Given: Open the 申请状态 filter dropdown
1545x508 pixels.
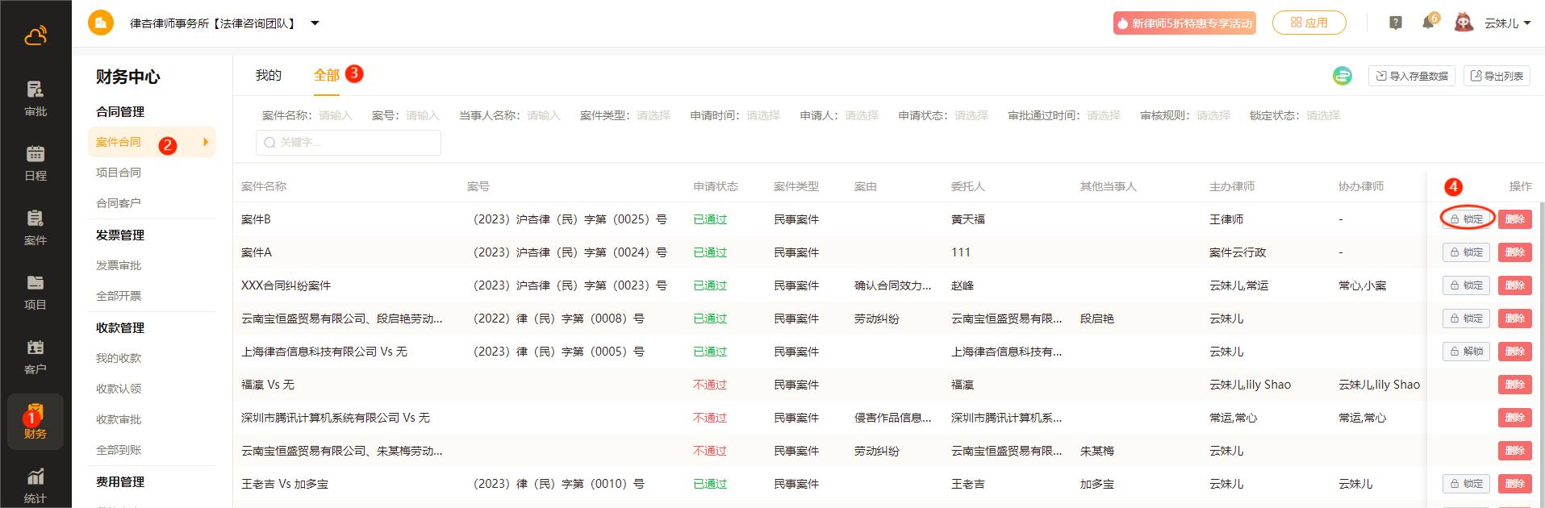Looking at the screenshot, I should (971, 115).
